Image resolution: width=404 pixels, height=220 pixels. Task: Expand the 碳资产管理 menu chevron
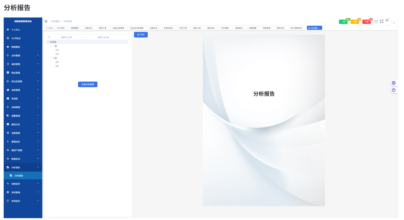[x=38, y=150]
